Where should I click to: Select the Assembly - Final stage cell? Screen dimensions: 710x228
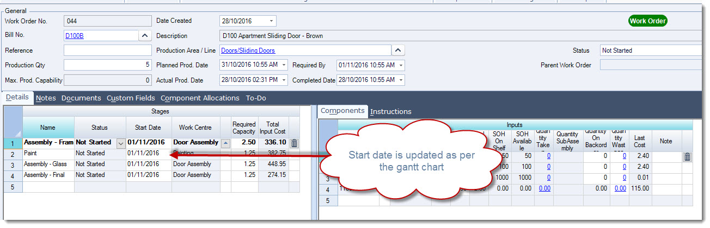coord(48,175)
